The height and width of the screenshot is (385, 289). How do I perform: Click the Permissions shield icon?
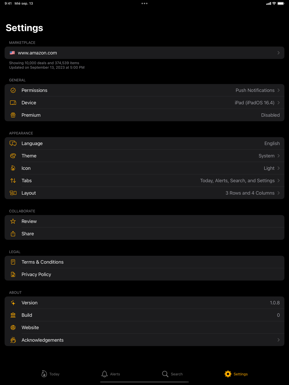click(x=13, y=90)
